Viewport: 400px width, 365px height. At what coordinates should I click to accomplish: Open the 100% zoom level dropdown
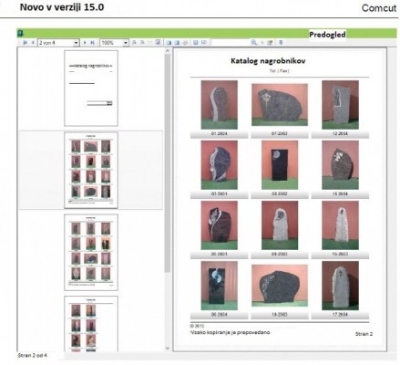(x=126, y=43)
